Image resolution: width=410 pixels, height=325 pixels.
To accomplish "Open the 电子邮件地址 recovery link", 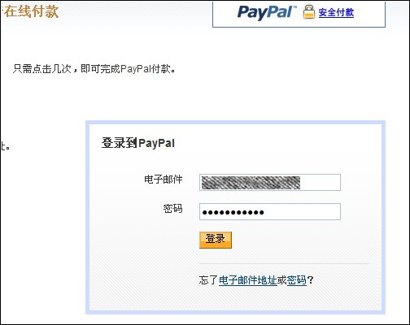I will click(x=247, y=280).
